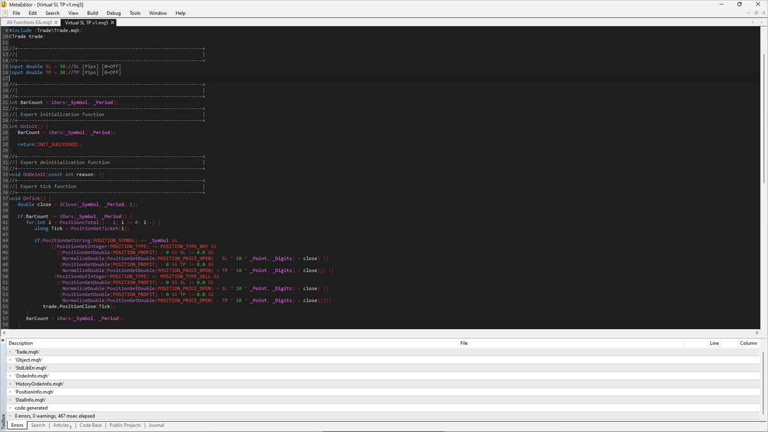The height and width of the screenshot is (432, 768).
Task: Place cursor on the 'input double SL' line
Action: pyautogui.click(x=65, y=66)
